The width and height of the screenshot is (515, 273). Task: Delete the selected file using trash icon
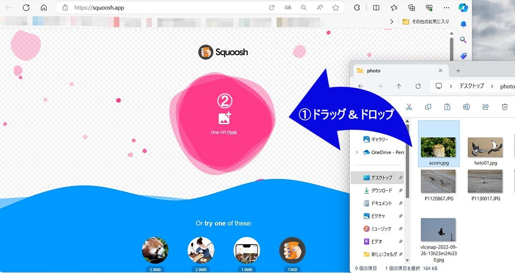click(504, 106)
